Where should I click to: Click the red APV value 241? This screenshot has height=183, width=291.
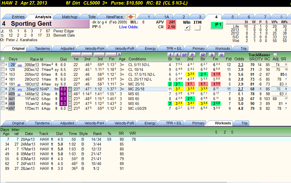click(172, 22)
